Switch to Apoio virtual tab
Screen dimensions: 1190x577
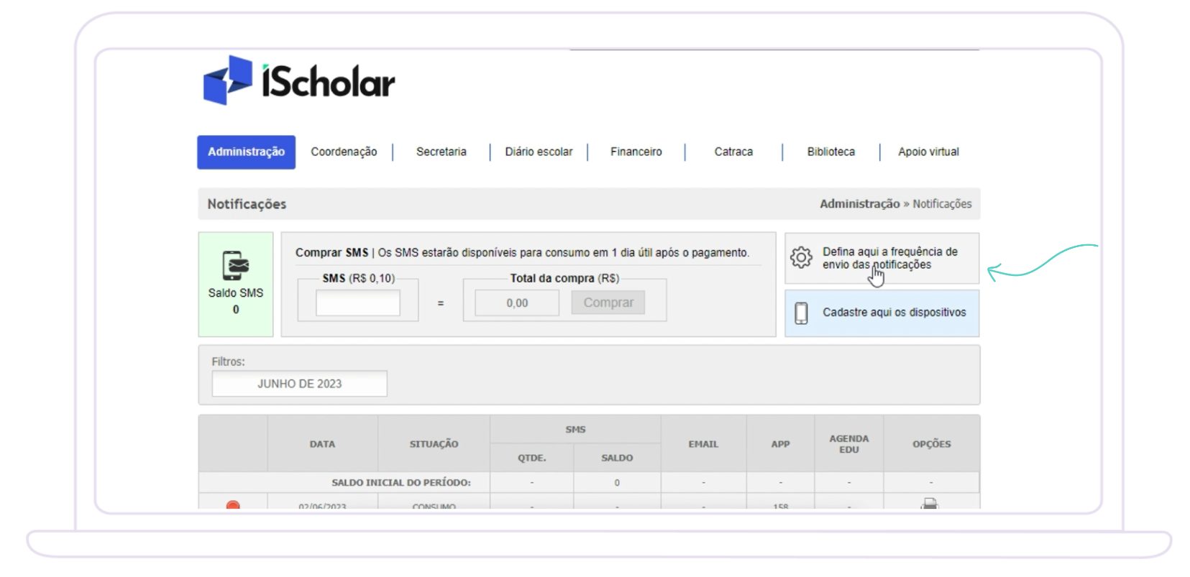click(x=928, y=152)
